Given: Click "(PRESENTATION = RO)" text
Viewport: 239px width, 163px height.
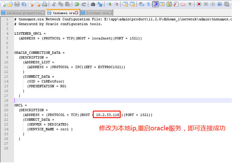Looking at the screenshot, I should coord(47,86).
